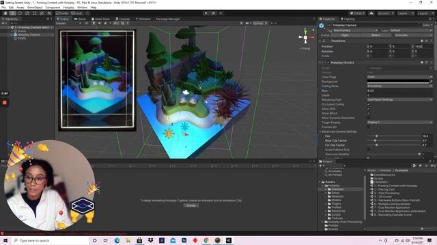Image resolution: width=437 pixels, height=245 pixels.
Task: Click the scene orientation gizmo
Action: [305, 37]
